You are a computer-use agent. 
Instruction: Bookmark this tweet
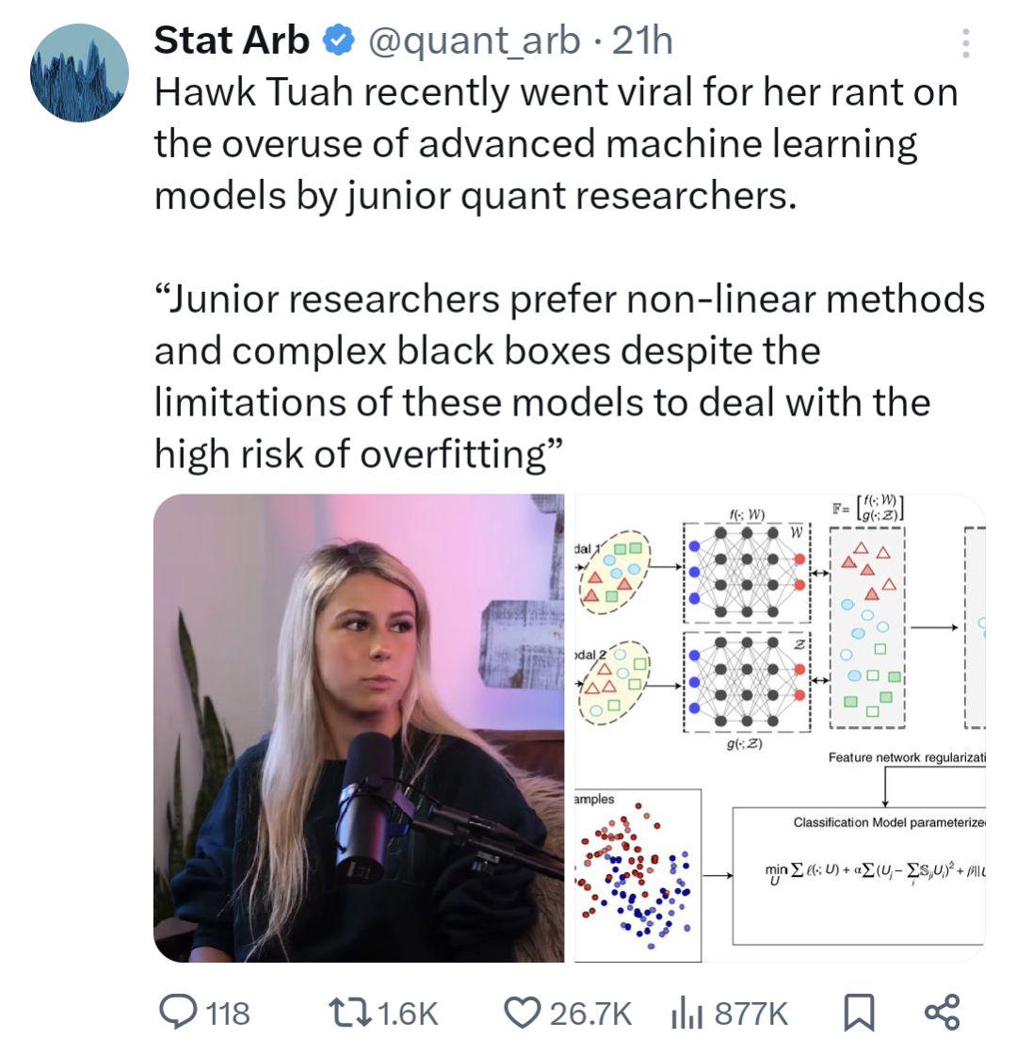[859, 1013]
